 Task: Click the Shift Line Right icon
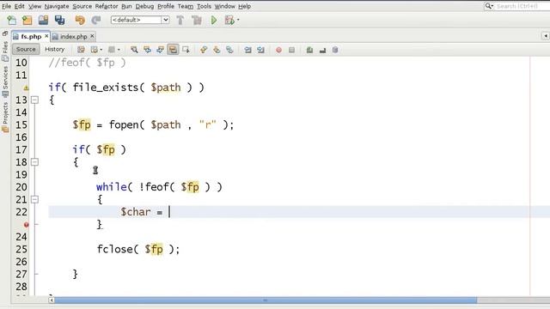[260, 50]
